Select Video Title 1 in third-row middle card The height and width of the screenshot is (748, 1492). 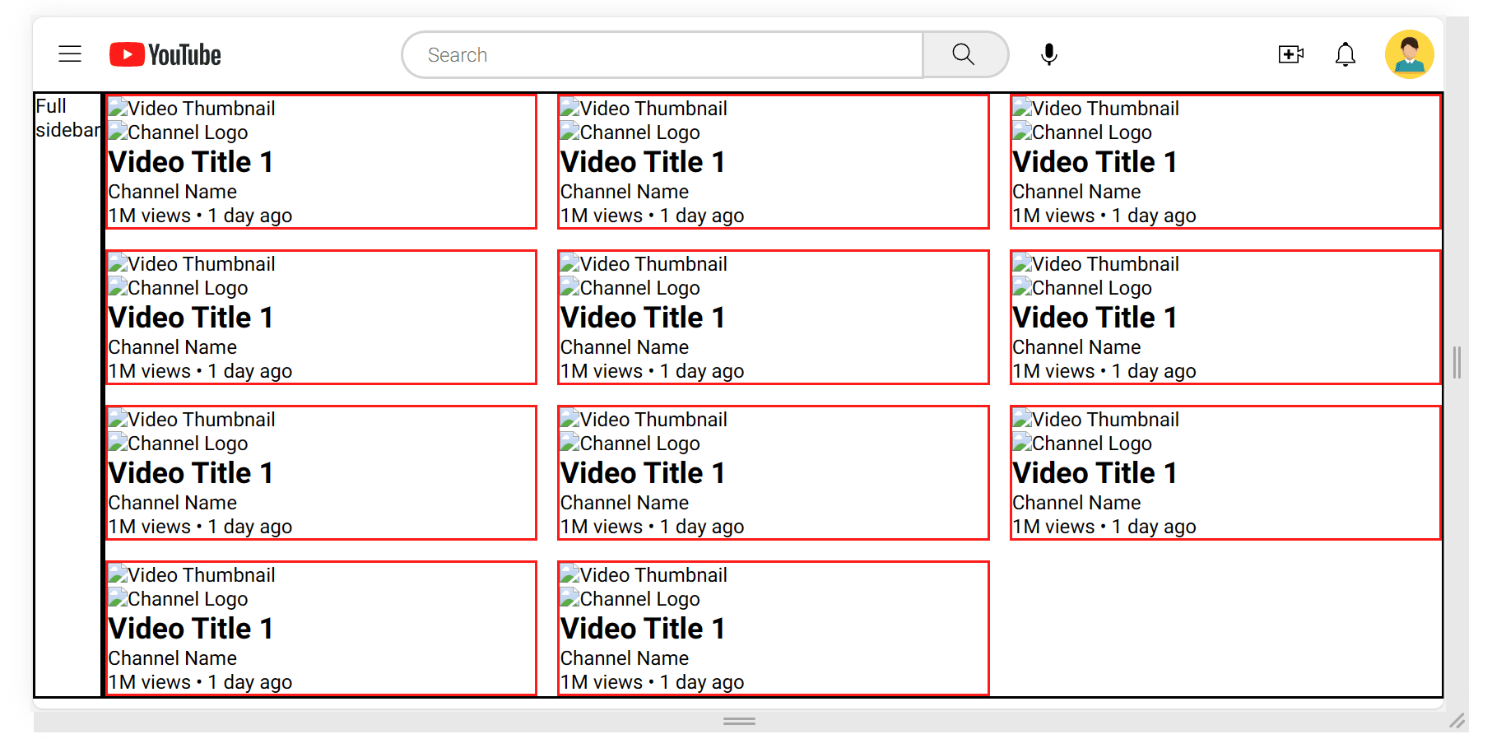pos(642,473)
